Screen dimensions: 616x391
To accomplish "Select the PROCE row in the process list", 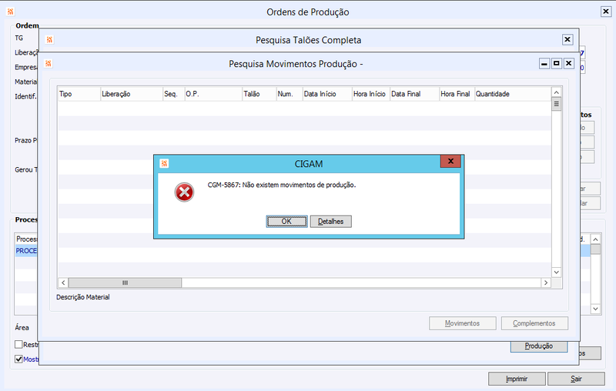I will click(26, 251).
